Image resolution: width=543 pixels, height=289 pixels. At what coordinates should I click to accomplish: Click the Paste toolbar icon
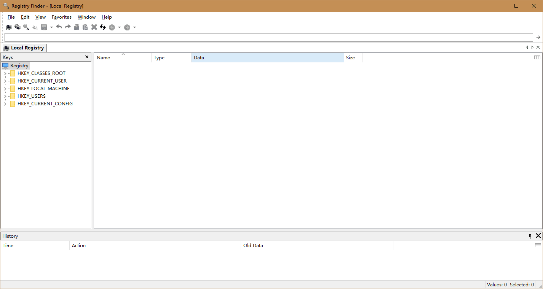pos(85,27)
